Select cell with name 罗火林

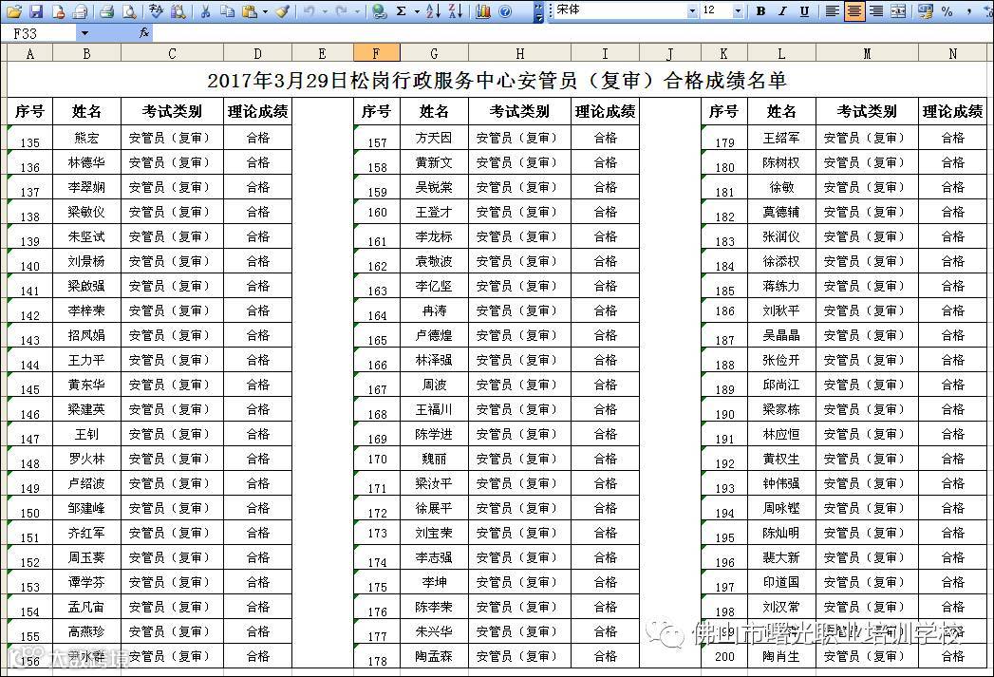point(86,459)
